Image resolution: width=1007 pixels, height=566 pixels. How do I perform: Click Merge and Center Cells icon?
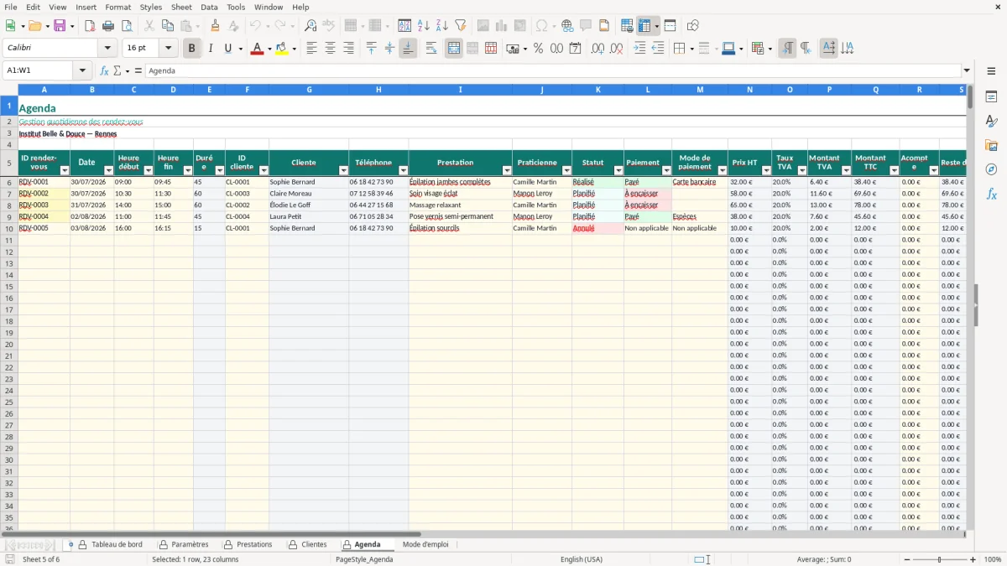click(x=454, y=49)
